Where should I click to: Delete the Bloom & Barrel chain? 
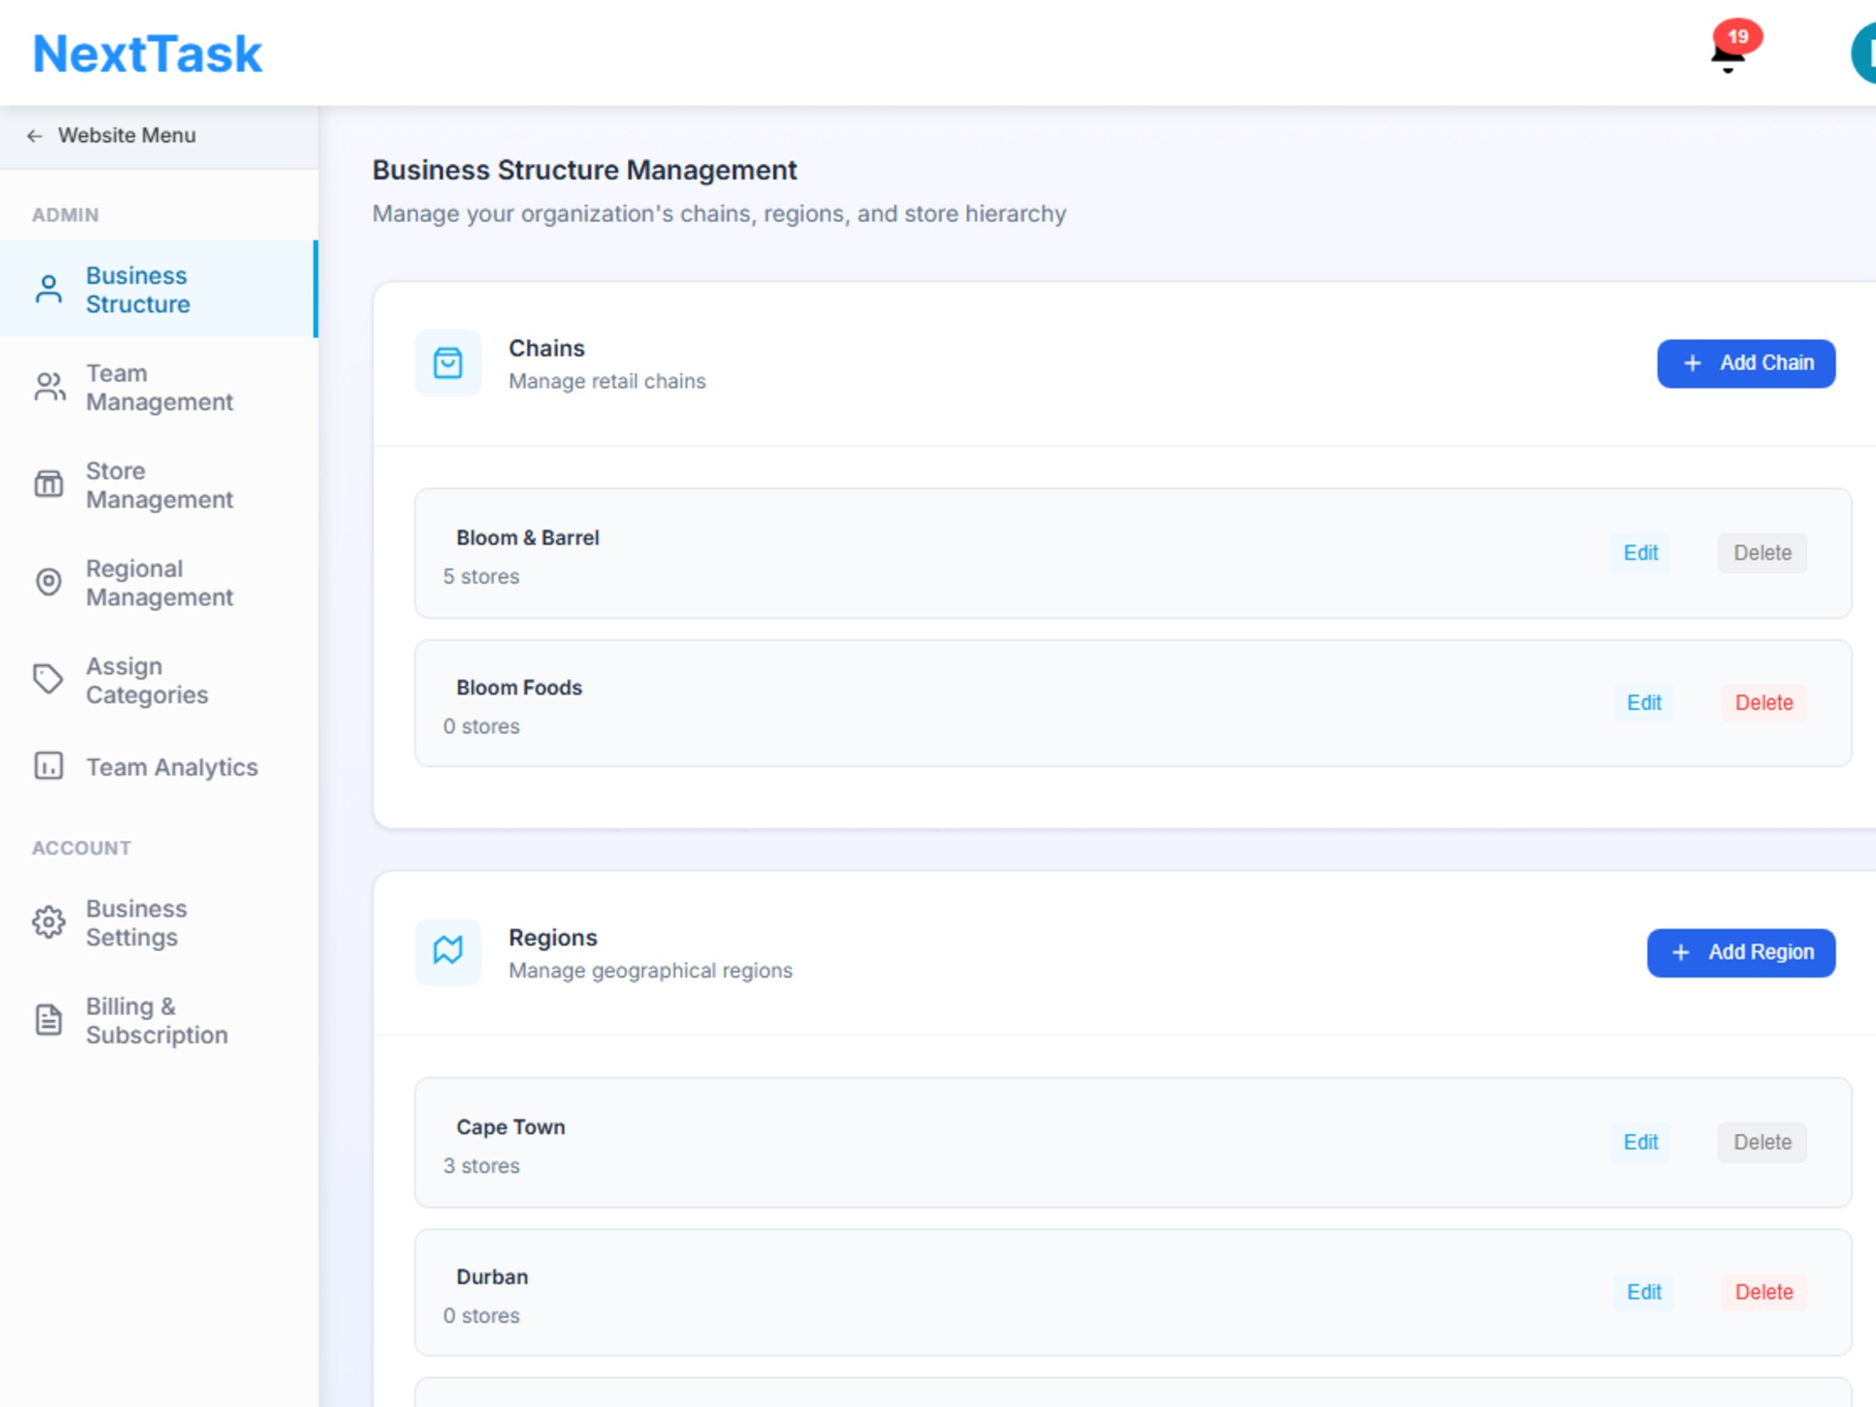click(1762, 552)
